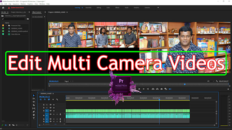Screen dimensions: 232x130
Task: Toggle insert sequences as nests icon
Action: (x=41, y=99)
